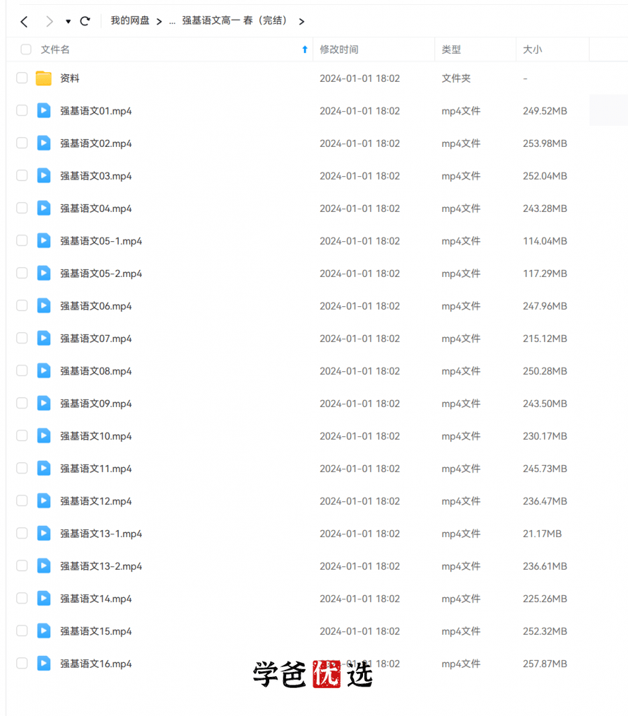
Task: Sort by 文件名 column header
Action: click(55, 50)
